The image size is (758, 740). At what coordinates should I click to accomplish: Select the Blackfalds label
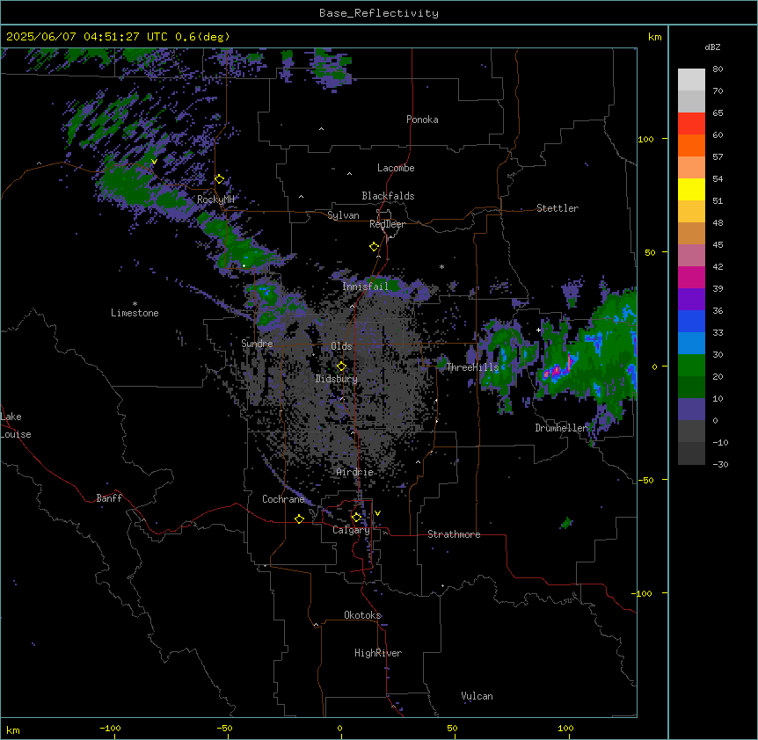coord(388,196)
